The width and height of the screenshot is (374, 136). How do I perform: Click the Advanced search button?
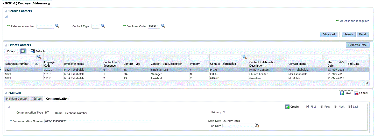(329, 34)
